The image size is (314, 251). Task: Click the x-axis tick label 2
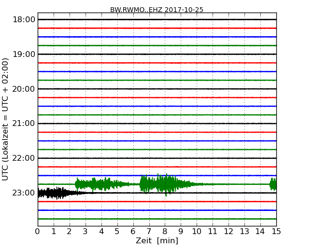point(70,231)
